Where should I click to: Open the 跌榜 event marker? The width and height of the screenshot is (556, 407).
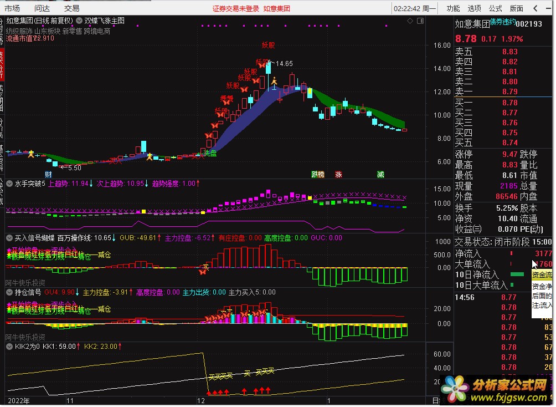point(318,174)
